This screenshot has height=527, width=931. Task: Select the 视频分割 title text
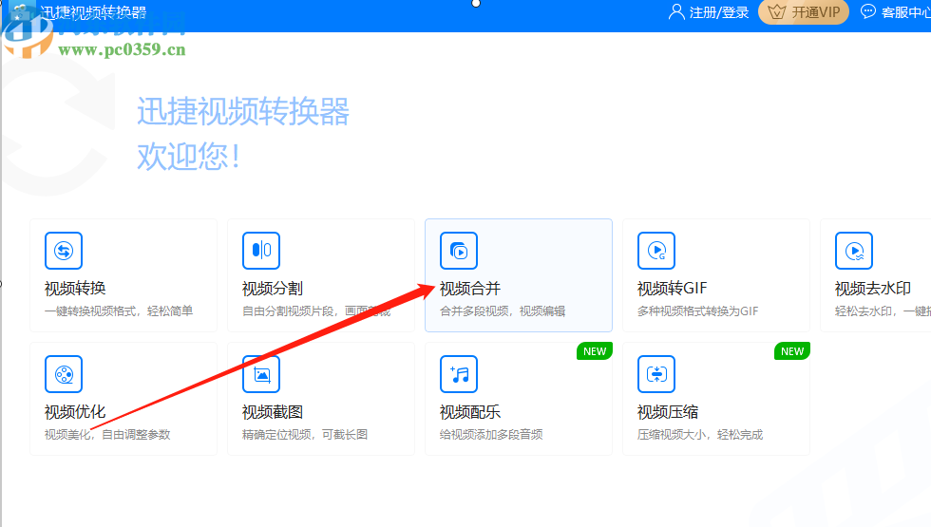tap(273, 289)
